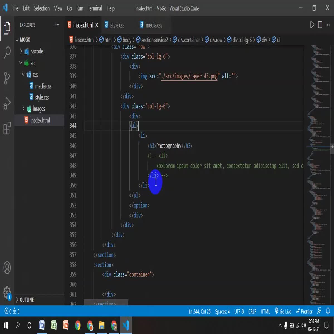The height and width of the screenshot is (334, 334).
Task: Click the clock showing 7:36 PM
Action: (314, 321)
